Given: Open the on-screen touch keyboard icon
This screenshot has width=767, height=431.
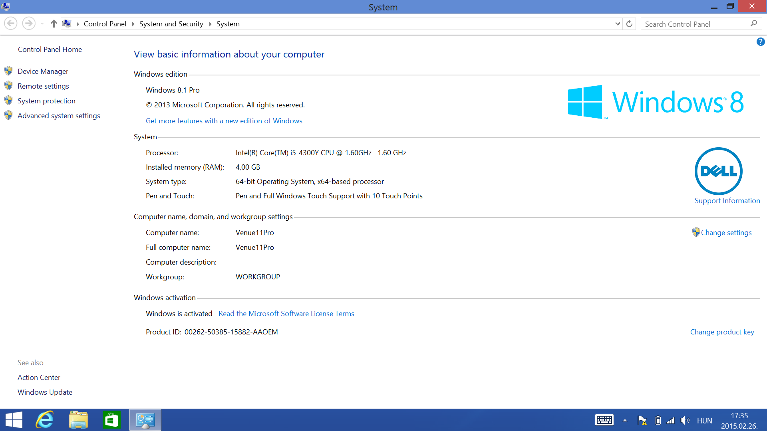Looking at the screenshot, I should coord(604,420).
